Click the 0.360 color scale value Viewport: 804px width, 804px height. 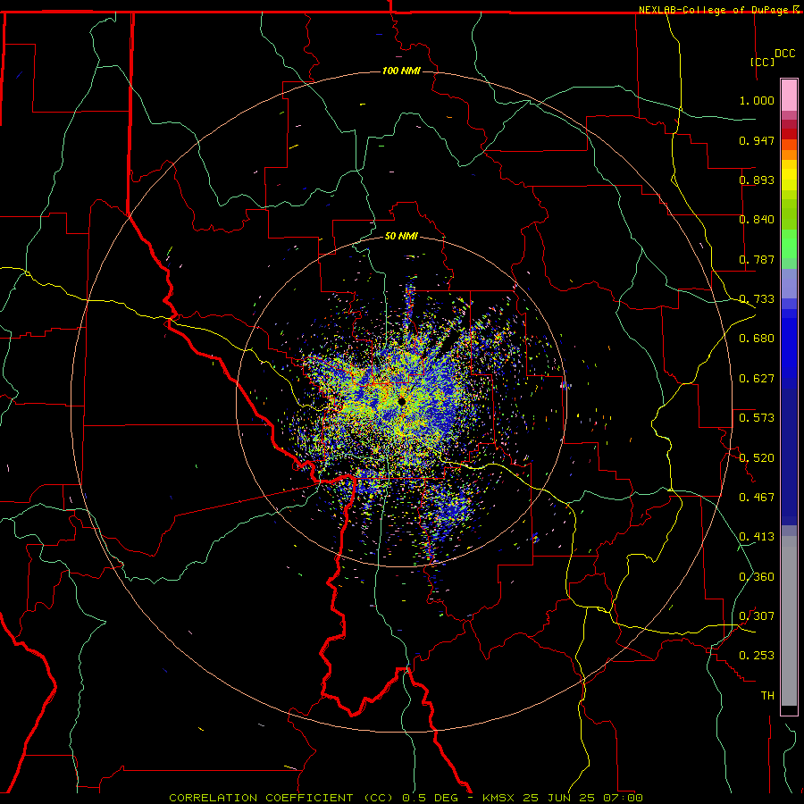click(757, 577)
